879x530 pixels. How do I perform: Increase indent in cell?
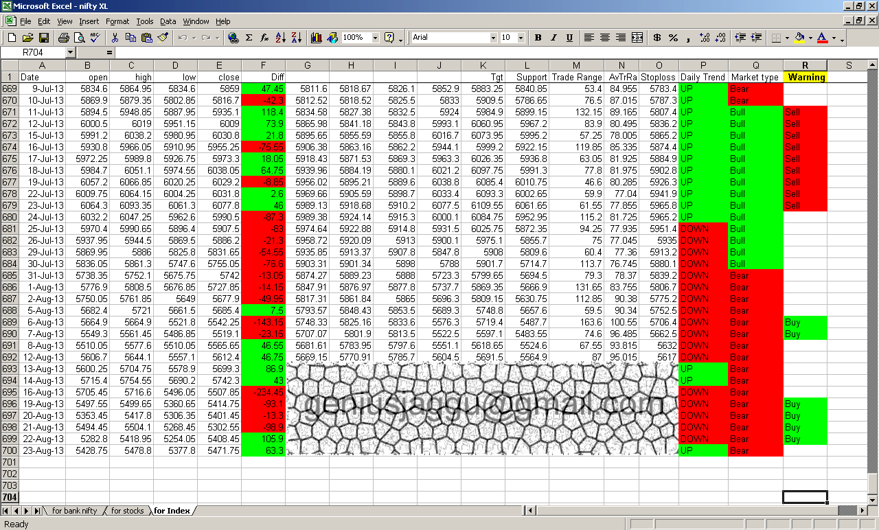point(756,38)
